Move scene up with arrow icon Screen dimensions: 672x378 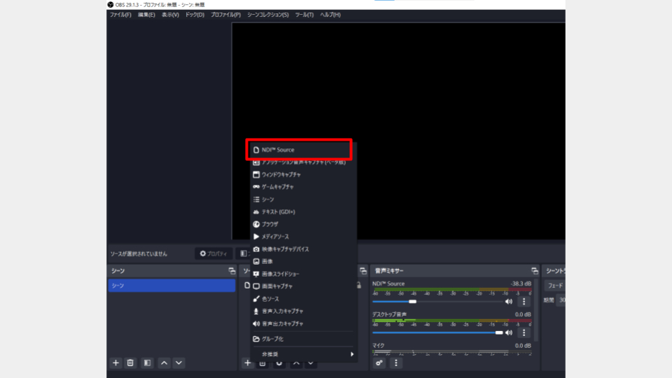click(x=164, y=363)
